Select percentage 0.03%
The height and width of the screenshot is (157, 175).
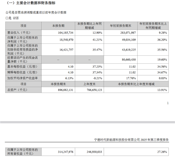point(163,78)
